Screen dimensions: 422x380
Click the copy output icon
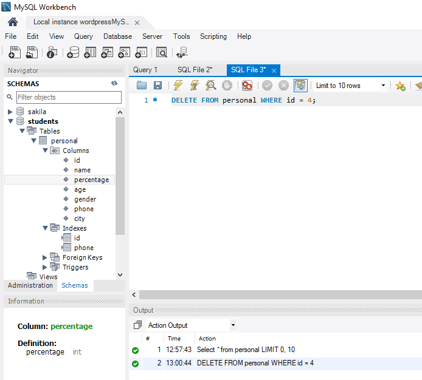tap(137, 325)
